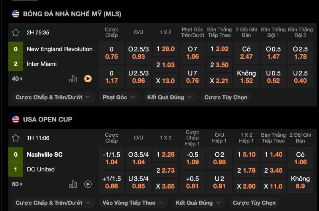Open USA OPEN CUP league header
This screenshot has height=211, width=319.
(47, 119)
